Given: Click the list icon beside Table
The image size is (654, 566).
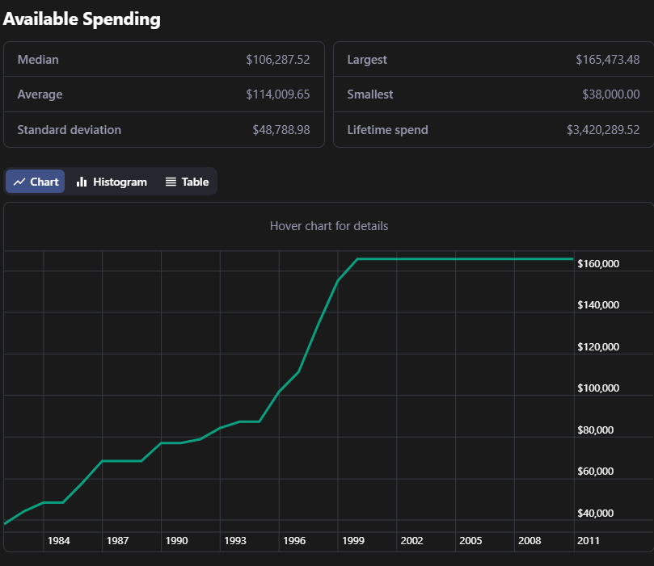Looking at the screenshot, I should coord(171,182).
